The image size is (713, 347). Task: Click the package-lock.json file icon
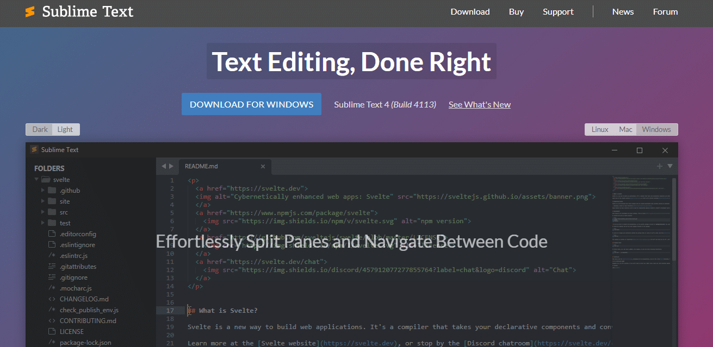click(x=52, y=342)
